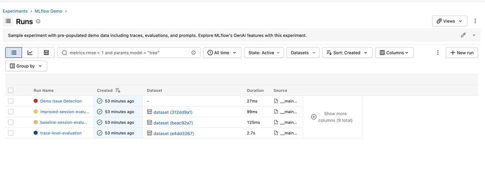
Task: Toggle the select all runs checkbox
Action: point(11,90)
